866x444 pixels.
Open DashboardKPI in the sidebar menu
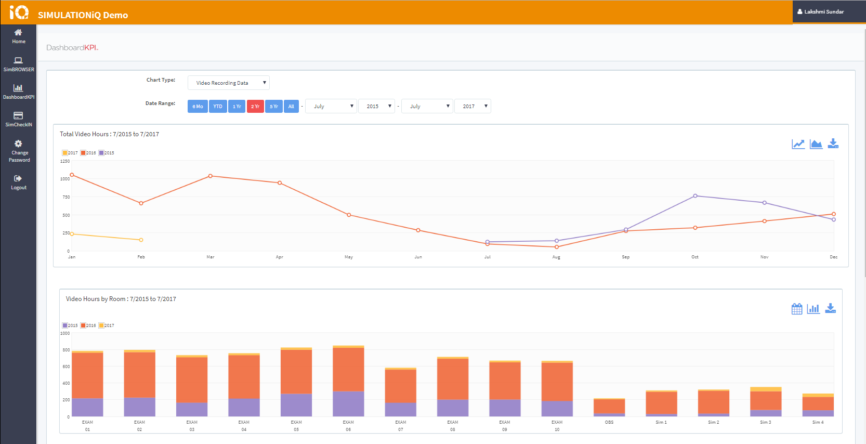pos(19,92)
